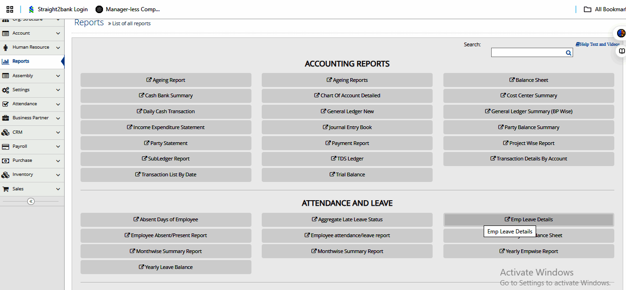
Task: Open the Balance Sheet report
Action: tap(529, 80)
